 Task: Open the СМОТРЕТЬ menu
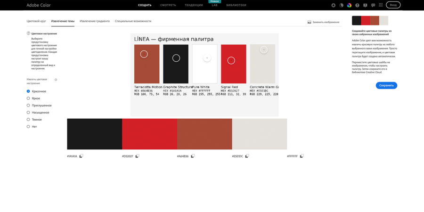168,5
